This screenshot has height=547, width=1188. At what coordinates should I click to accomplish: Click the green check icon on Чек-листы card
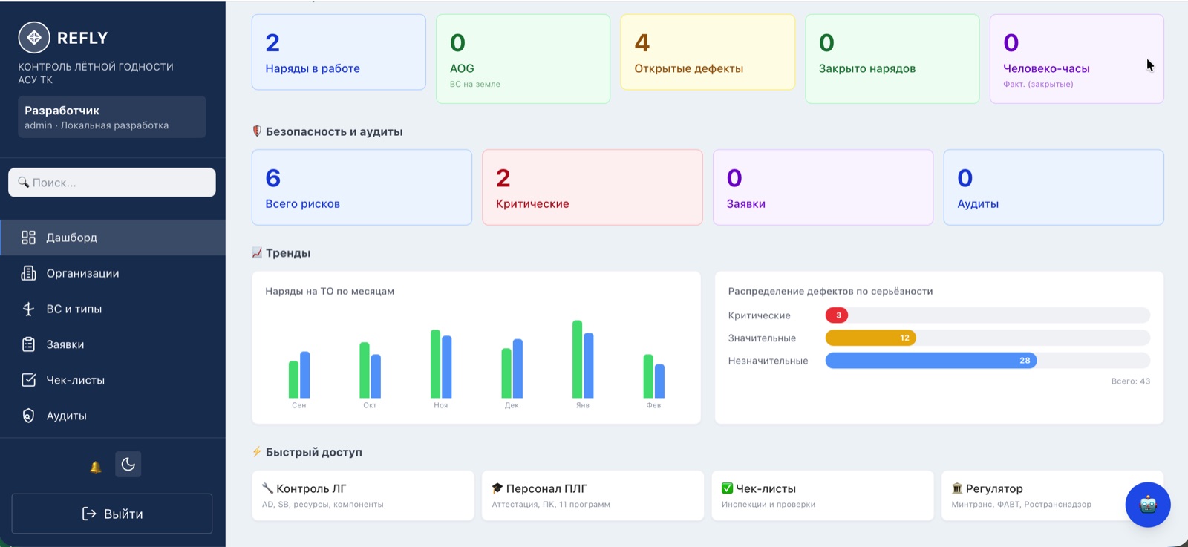point(727,488)
